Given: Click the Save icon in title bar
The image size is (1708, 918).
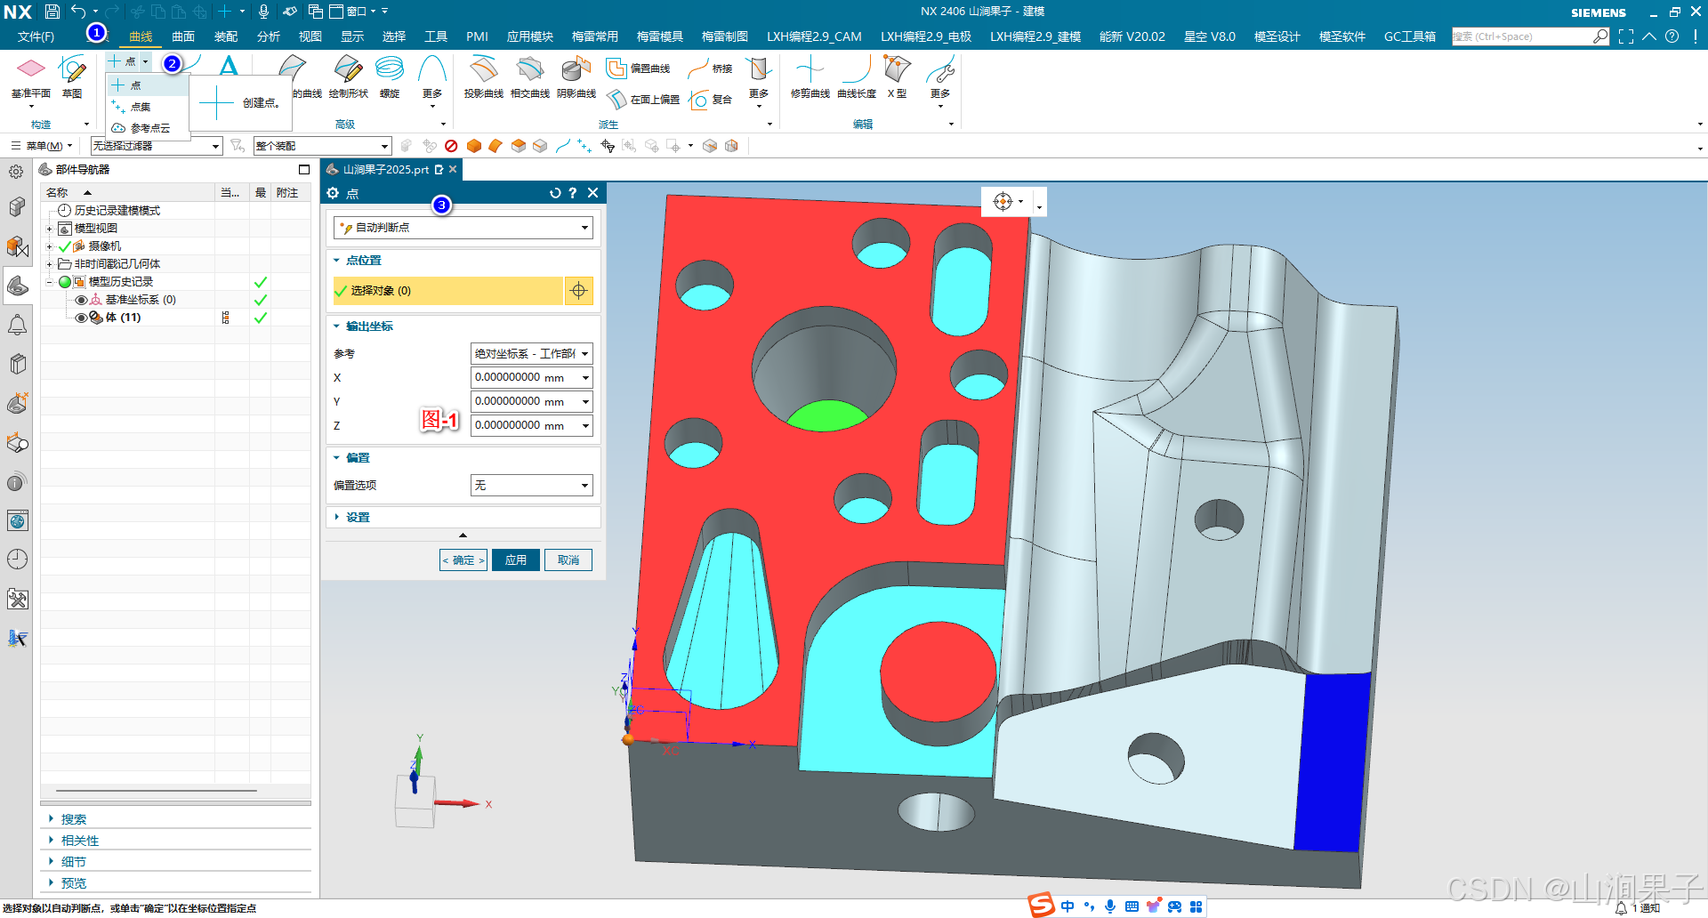Looking at the screenshot, I should [x=52, y=12].
